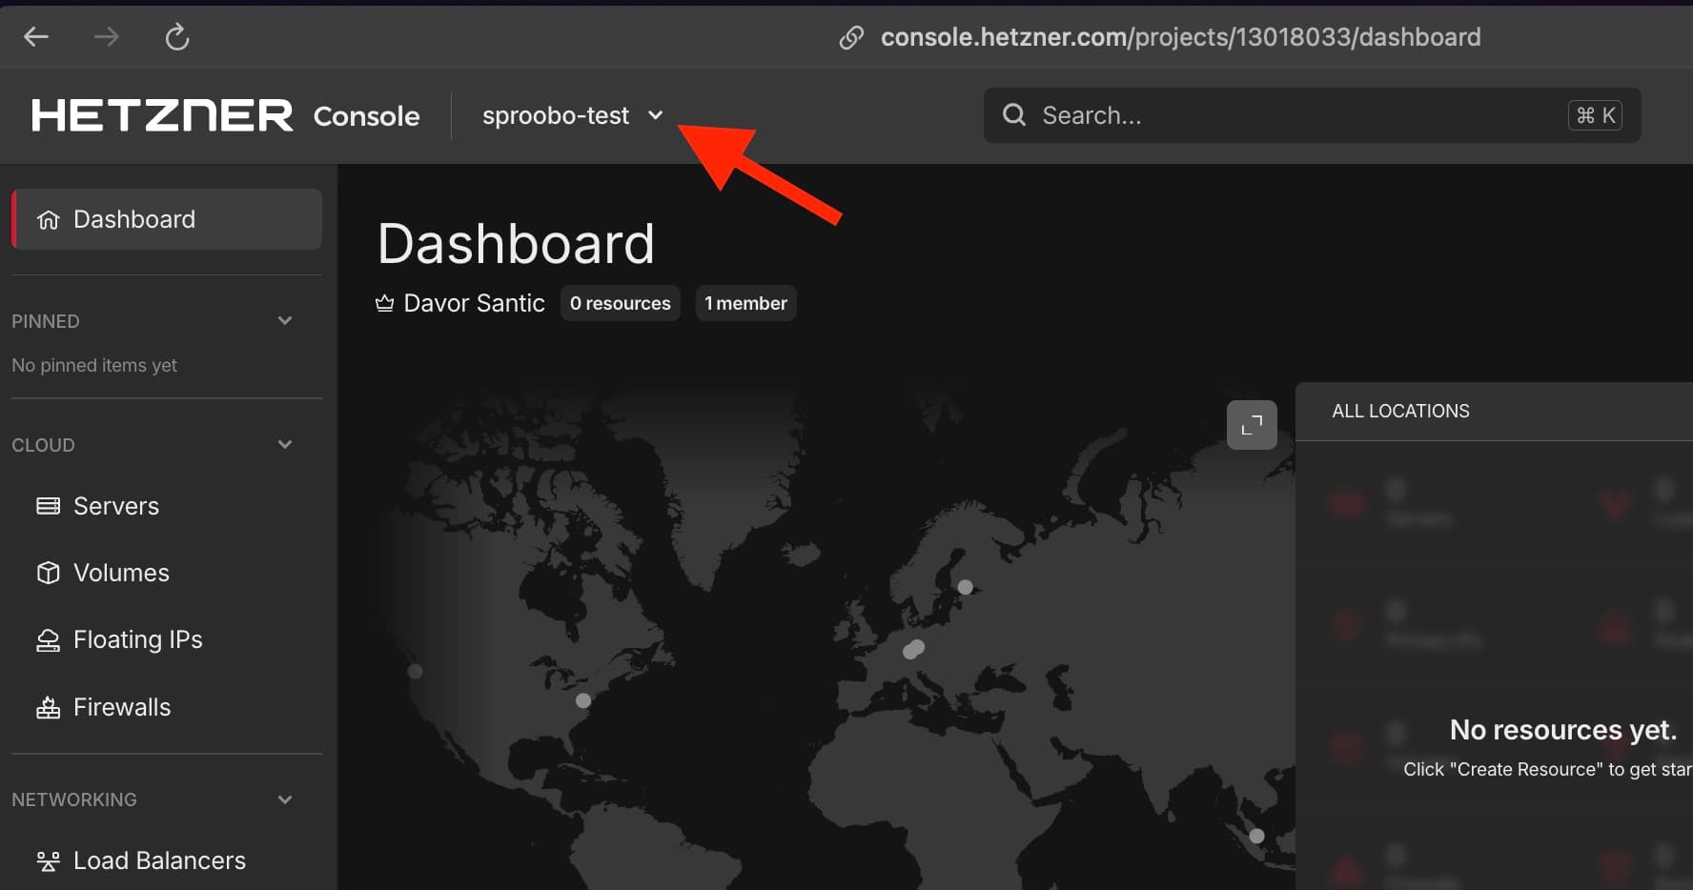Click the link icon beside the URL
The height and width of the screenshot is (890, 1693).
tap(851, 37)
